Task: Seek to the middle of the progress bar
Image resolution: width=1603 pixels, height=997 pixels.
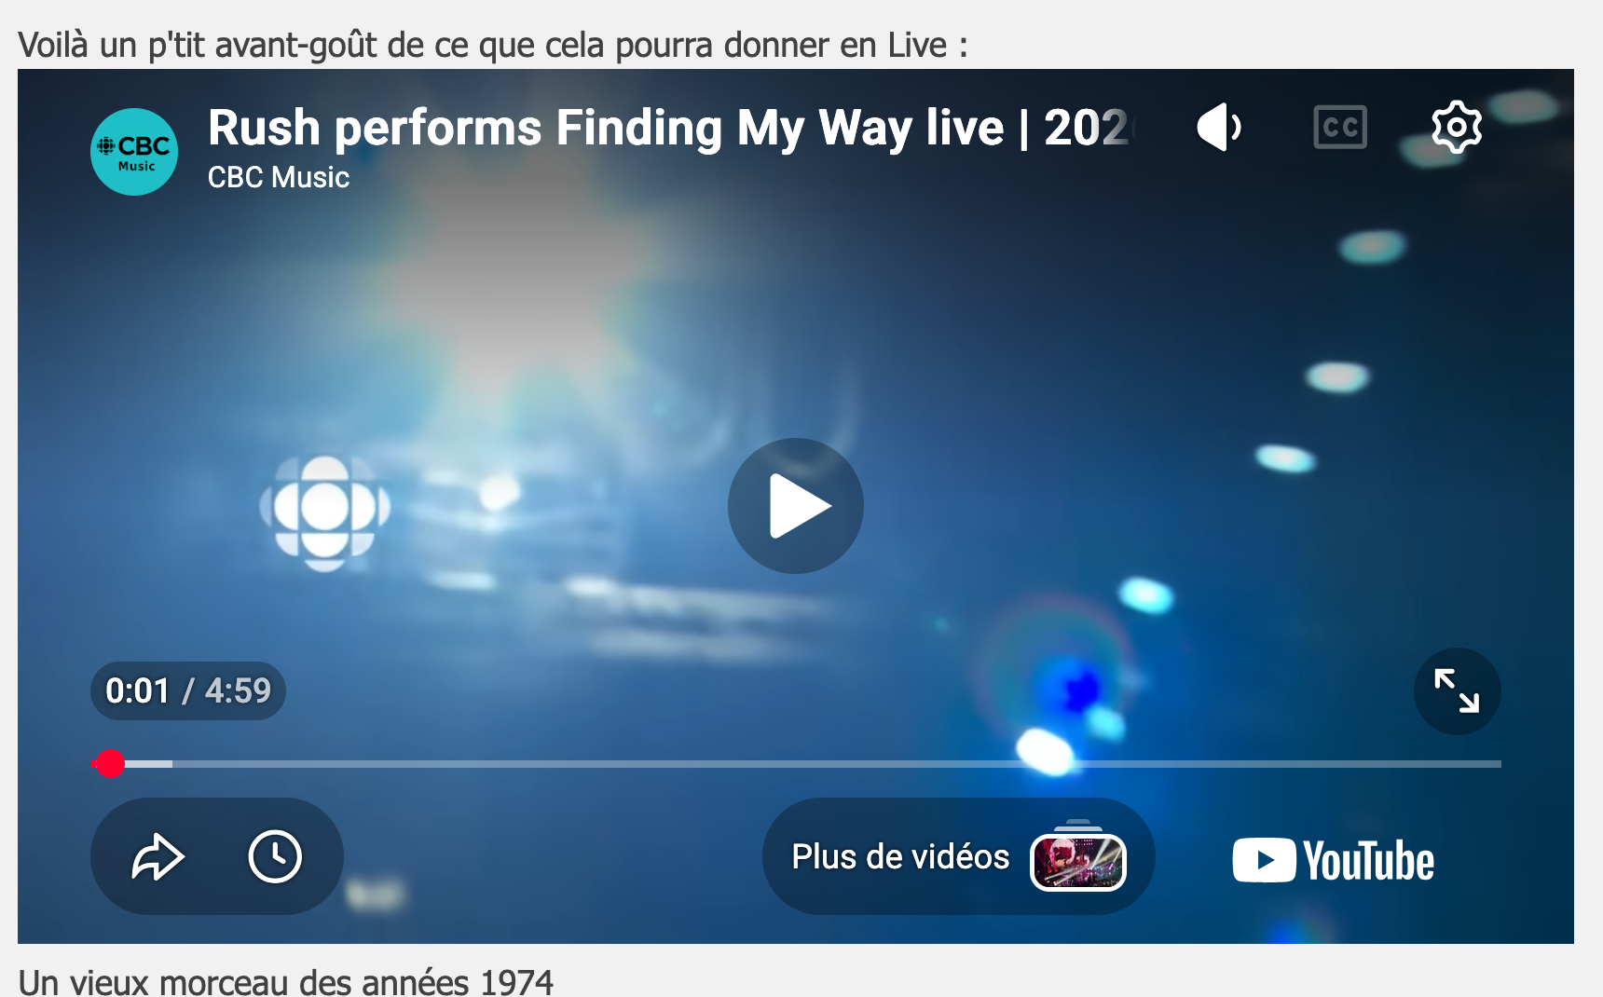Action: tap(796, 764)
